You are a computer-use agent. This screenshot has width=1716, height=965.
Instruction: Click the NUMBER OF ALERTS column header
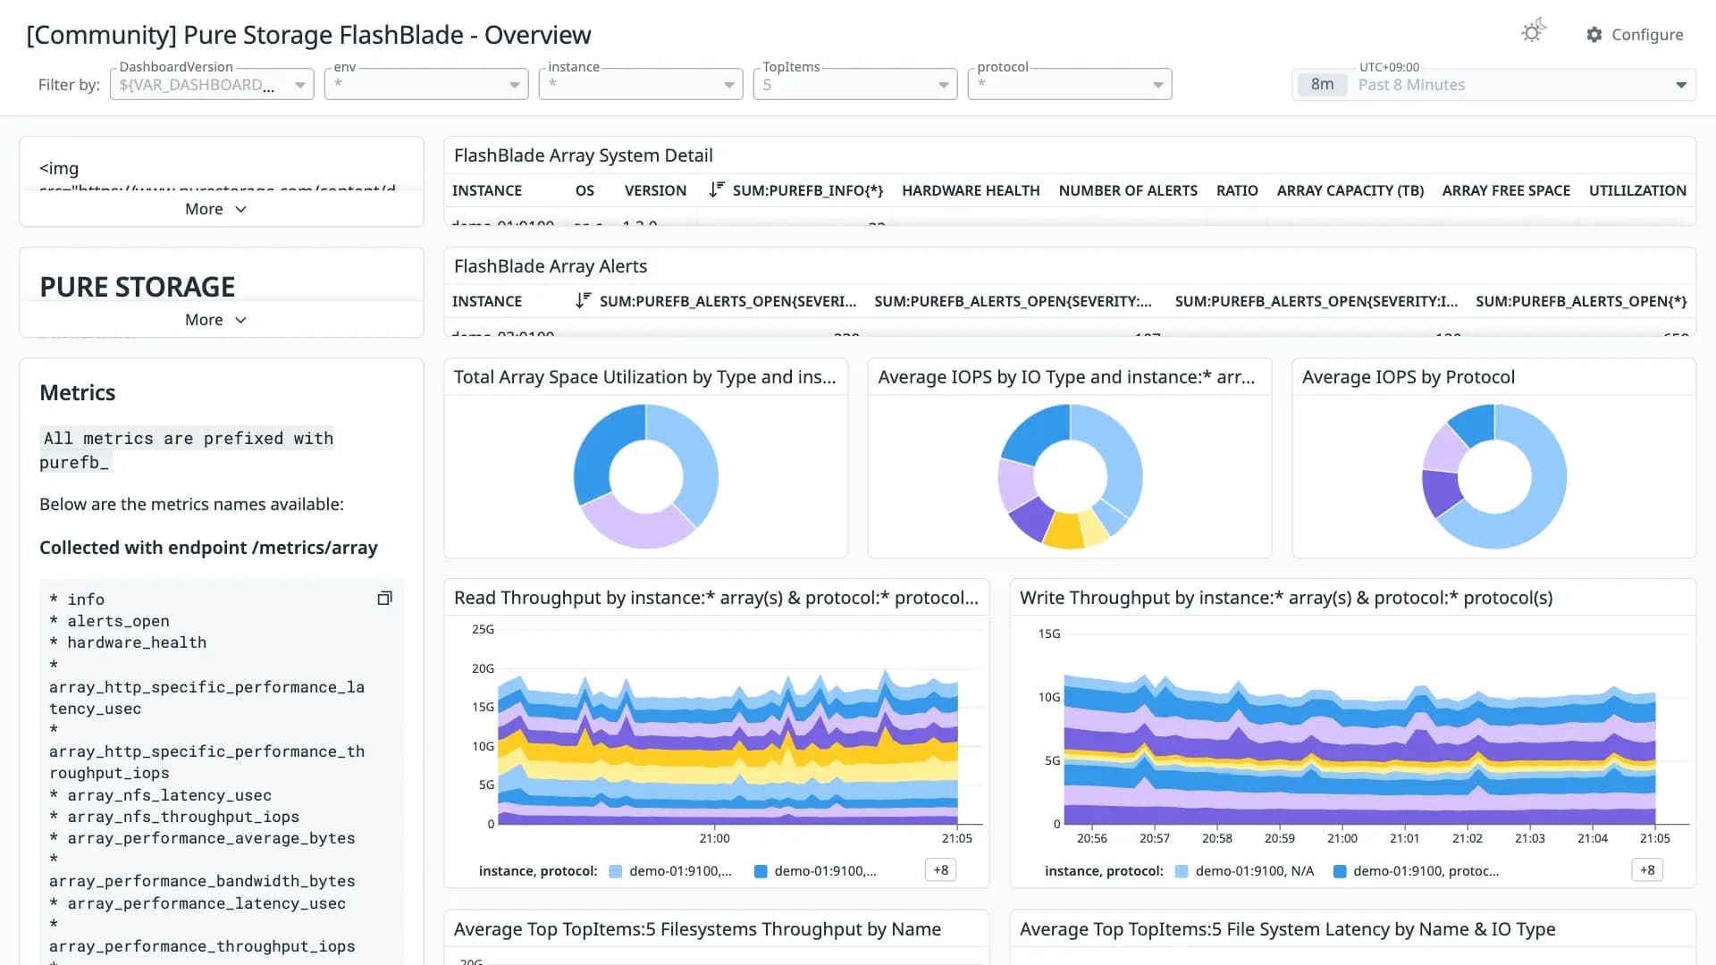[1128, 190]
